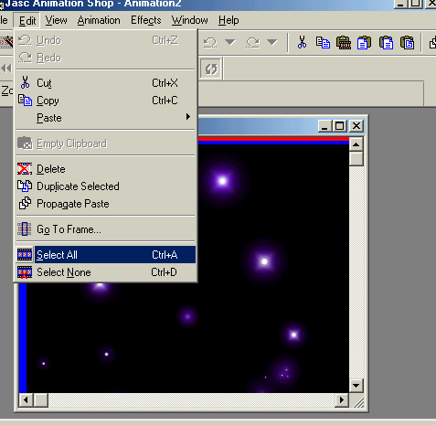Click Duplicate Selected in the menu

click(x=106, y=186)
